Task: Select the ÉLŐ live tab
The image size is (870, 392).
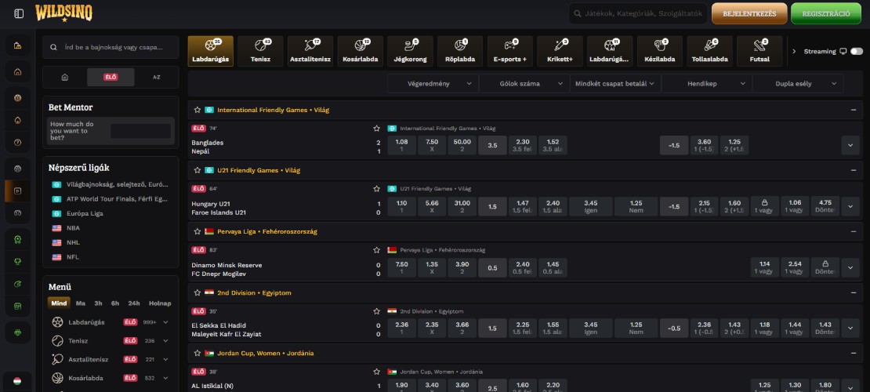Action: [x=111, y=77]
